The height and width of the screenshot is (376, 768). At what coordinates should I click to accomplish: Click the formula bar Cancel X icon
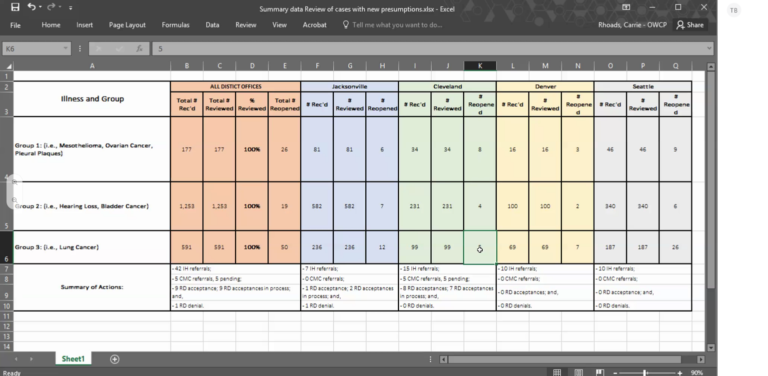pyautogui.click(x=98, y=48)
